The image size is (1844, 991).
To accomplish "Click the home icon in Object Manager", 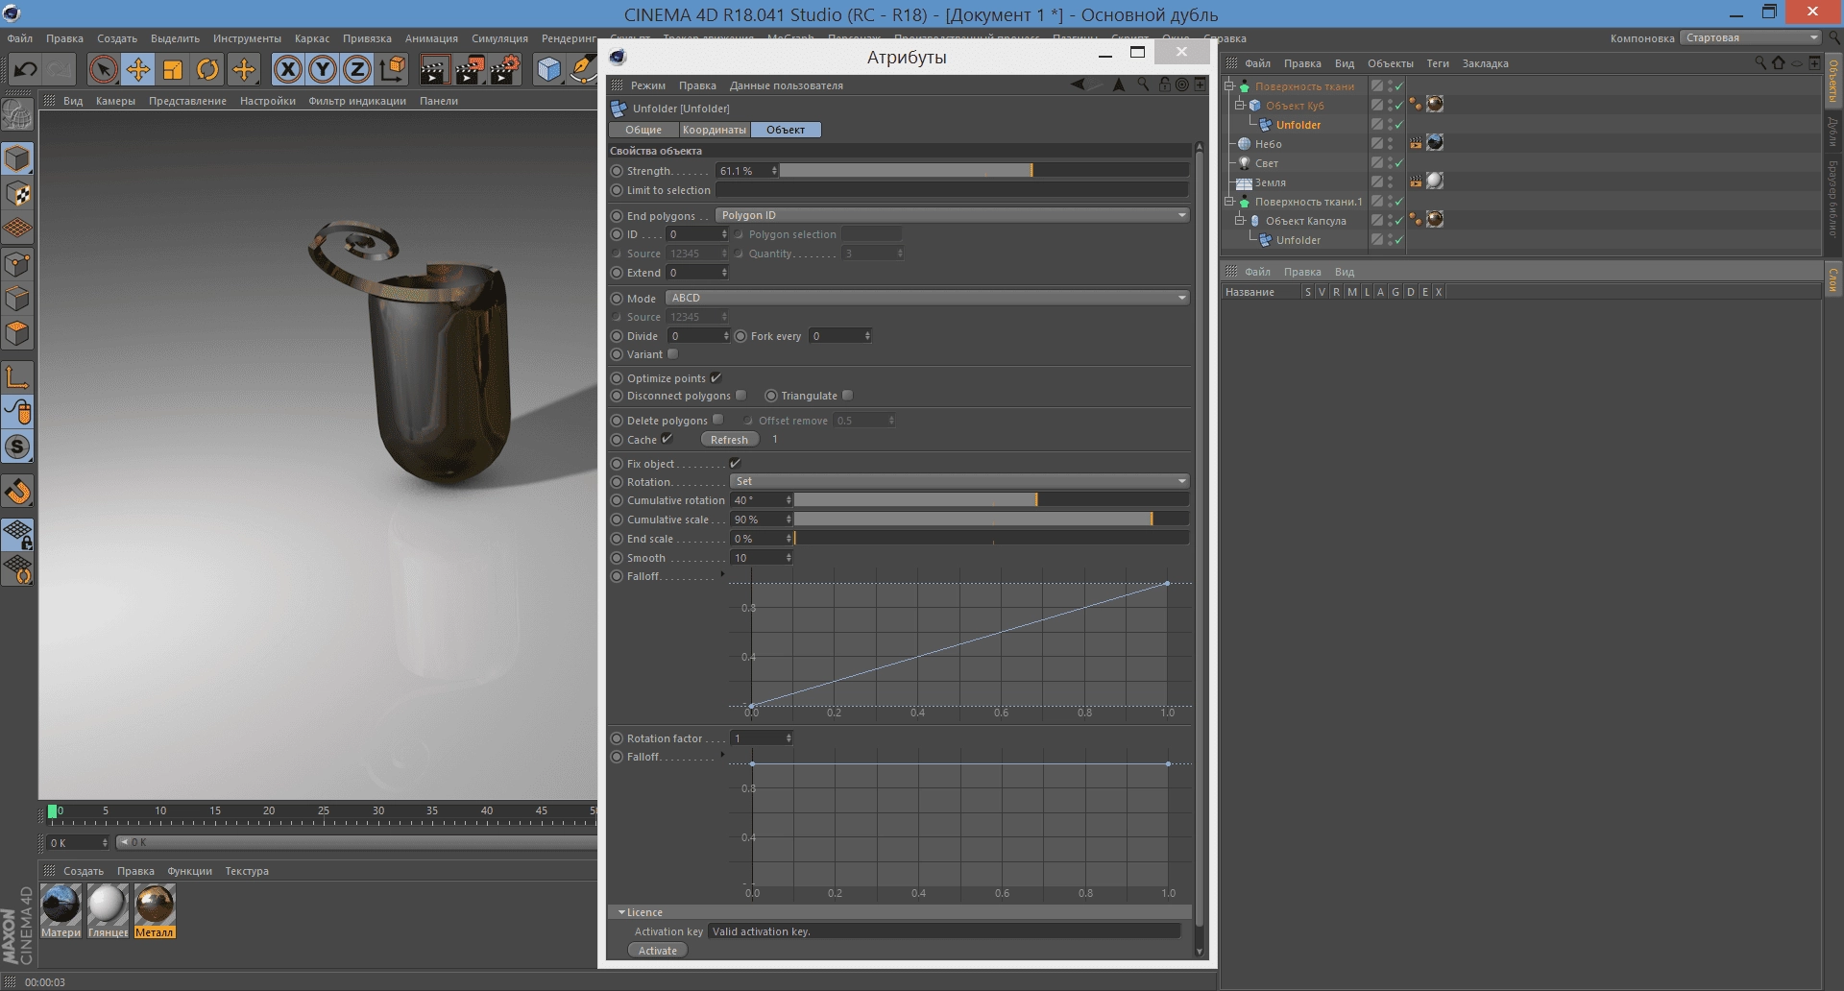I will pos(1778,62).
